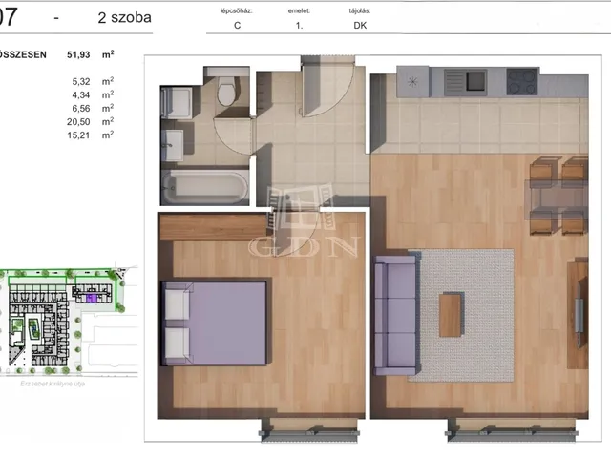Click the highlighted purple apartment on site plan
This screenshot has width=611, height=458.
coord(91,299)
